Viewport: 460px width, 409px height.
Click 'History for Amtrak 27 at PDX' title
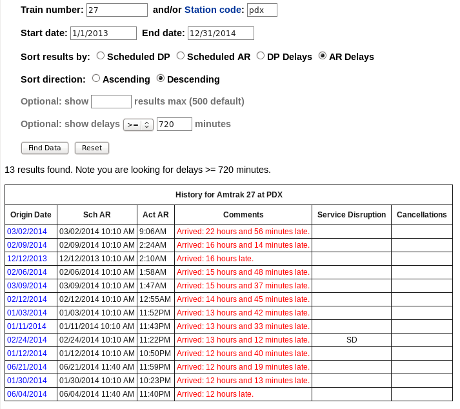(229, 195)
